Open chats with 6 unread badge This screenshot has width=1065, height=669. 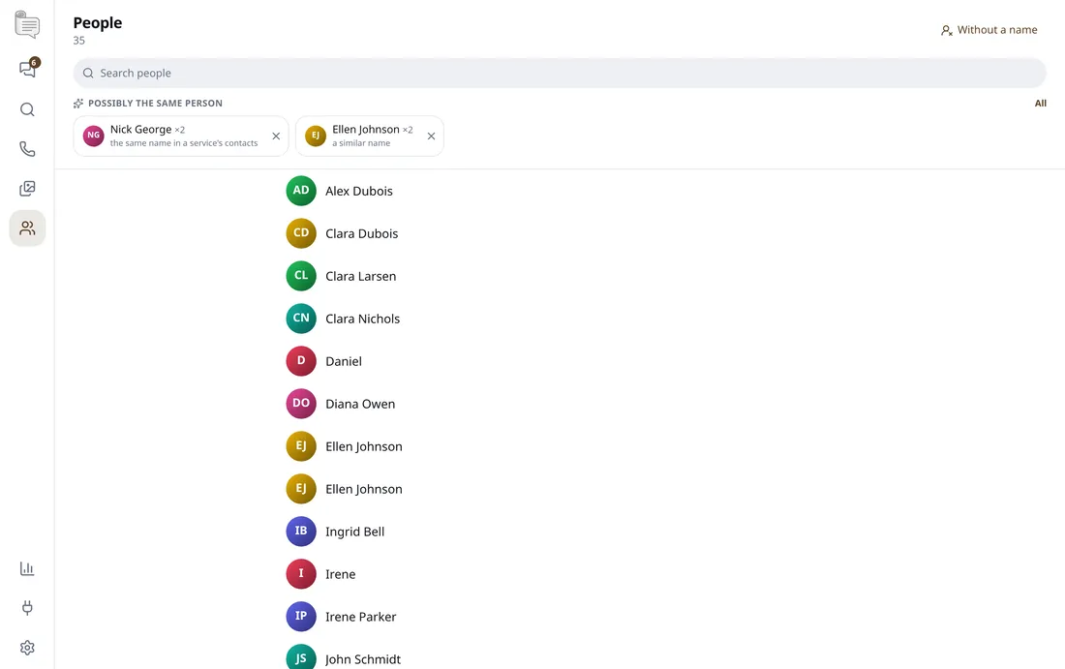[28, 68]
